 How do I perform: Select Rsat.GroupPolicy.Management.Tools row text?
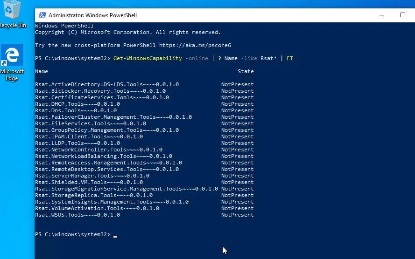point(107,130)
